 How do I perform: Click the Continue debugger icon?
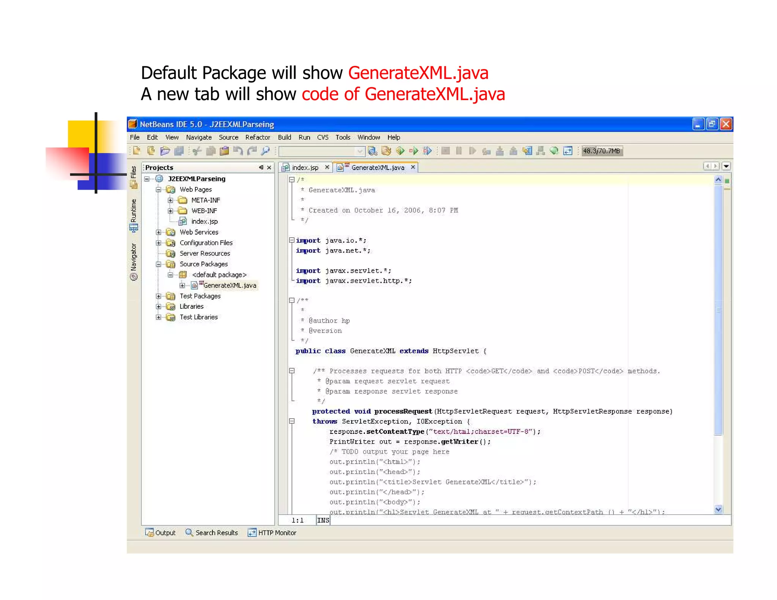tap(473, 151)
